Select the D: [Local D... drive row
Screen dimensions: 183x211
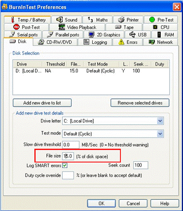pyautogui.click(x=91, y=71)
